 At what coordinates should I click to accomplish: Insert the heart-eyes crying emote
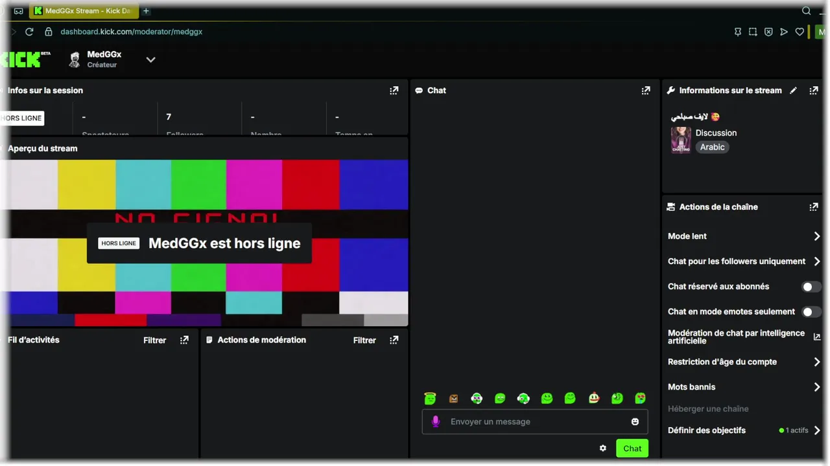pyautogui.click(x=640, y=398)
